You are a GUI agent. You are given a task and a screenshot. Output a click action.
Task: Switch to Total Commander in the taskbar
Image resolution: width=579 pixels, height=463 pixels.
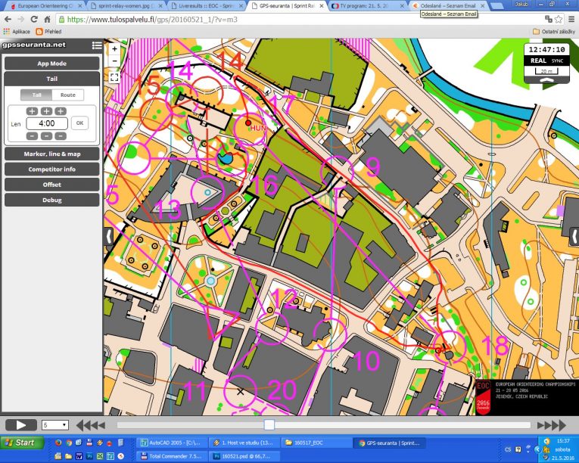coord(172,456)
